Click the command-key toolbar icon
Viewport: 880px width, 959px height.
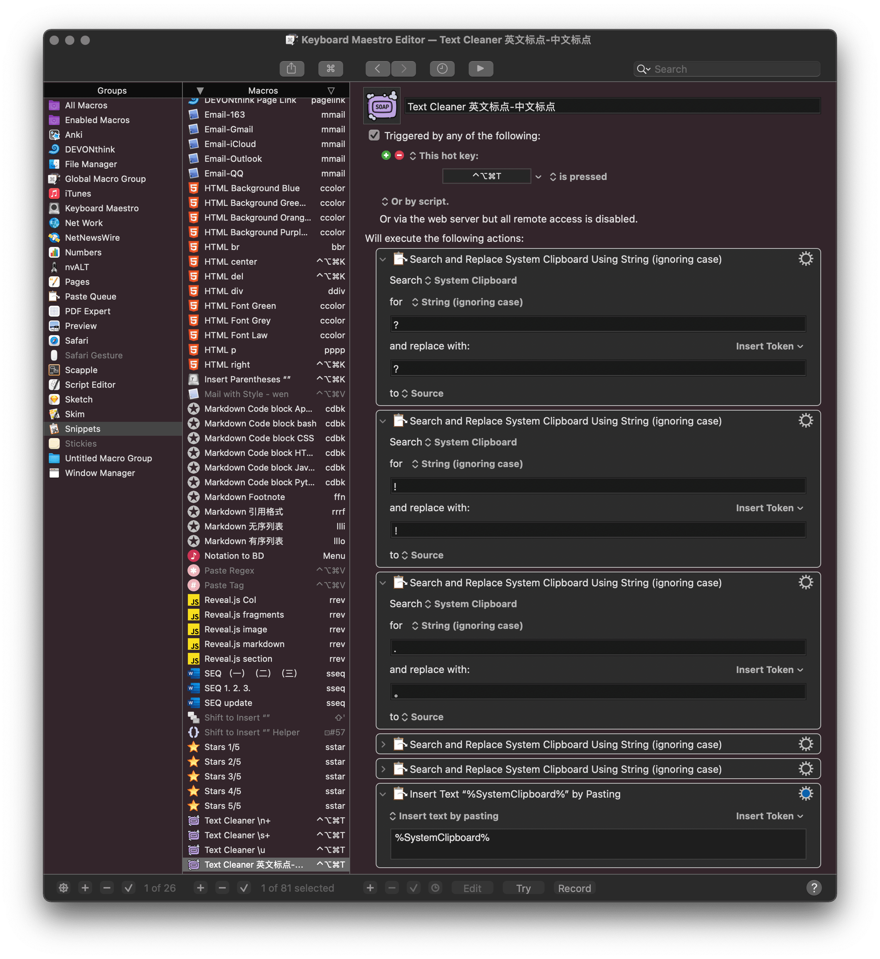[x=330, y=68]
